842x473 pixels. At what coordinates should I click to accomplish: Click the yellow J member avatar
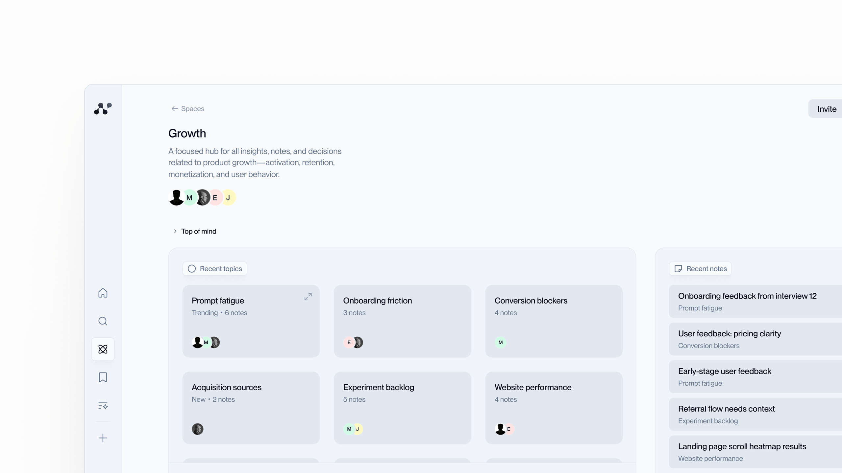(229, 198)
